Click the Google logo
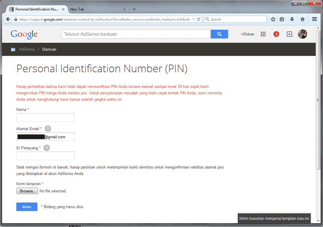Viewport: 323px width, 227px height. click(x=24, y=34)
